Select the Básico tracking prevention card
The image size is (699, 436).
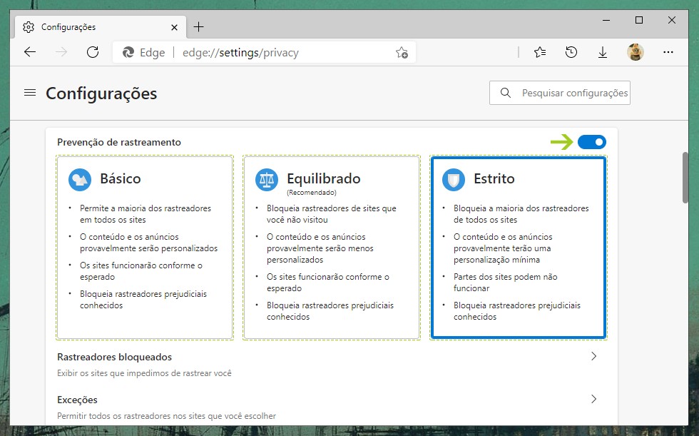(x=145, y=247)
